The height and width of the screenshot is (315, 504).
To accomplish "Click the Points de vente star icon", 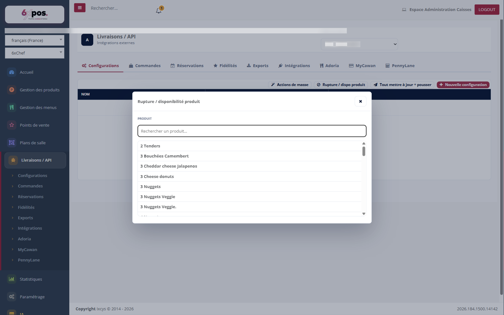I will point(12,125).
